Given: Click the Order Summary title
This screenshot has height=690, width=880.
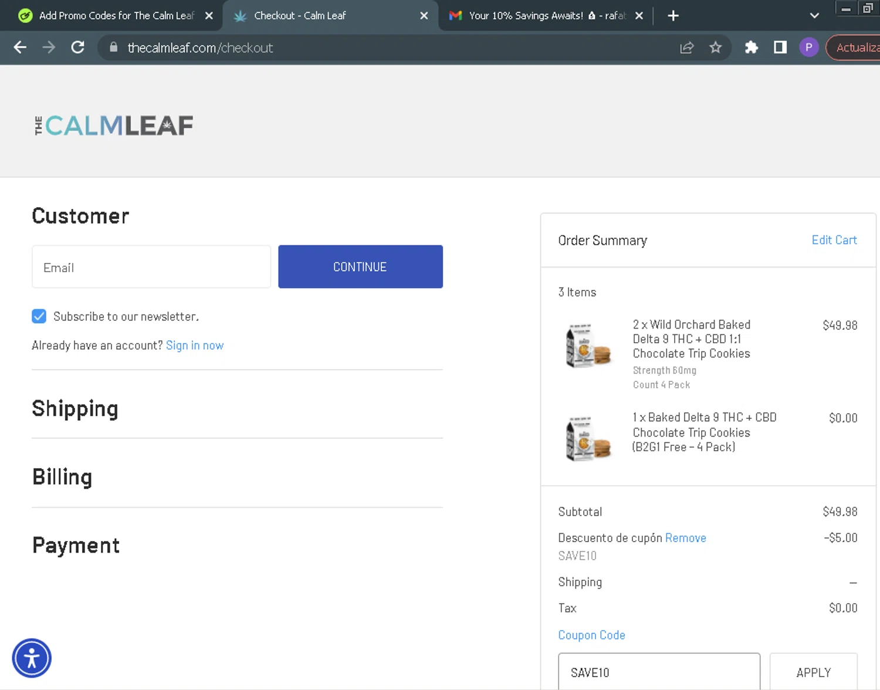Looking at the screenshot, I should [x=603, y=241].
